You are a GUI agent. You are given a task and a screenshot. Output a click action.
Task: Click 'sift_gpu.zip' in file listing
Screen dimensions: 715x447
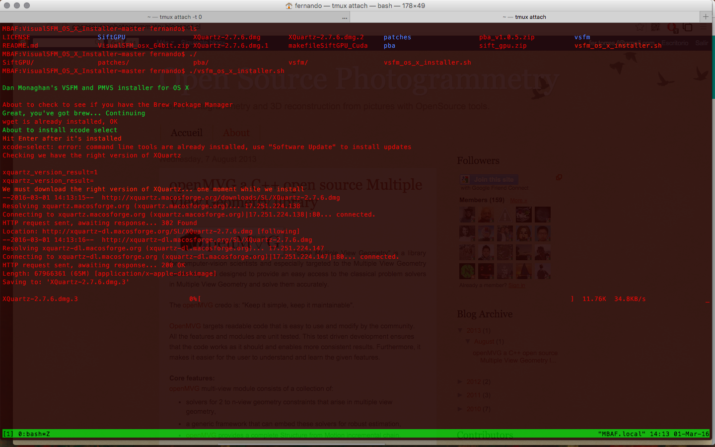tap(503, 46)
